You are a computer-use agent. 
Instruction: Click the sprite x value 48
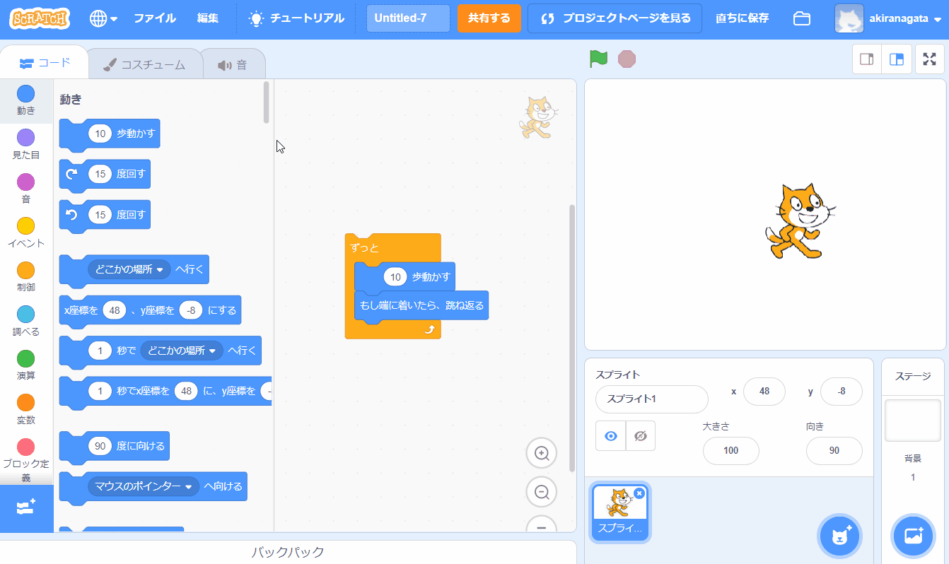[x=764, y=392]
